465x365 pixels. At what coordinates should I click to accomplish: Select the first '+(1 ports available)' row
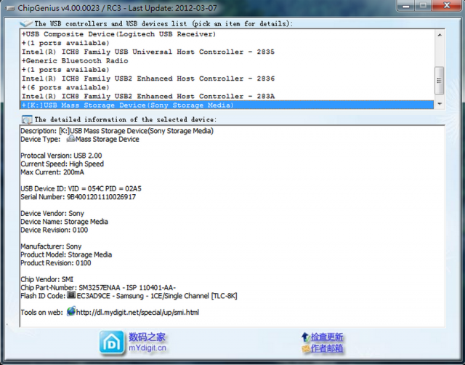pos(227,43)
